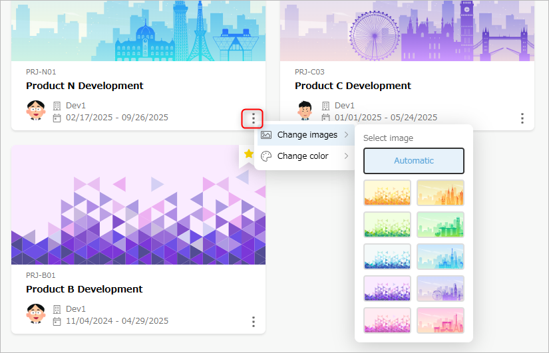
Task: Click the calendar icon on Product N card
Action: (x=57, y=118)
